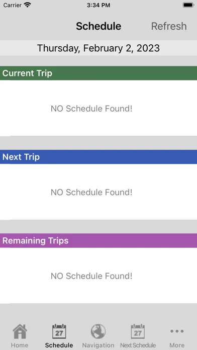
Task: Tap Current Trip's NO Schedule Found message
Action: [91, 109]
